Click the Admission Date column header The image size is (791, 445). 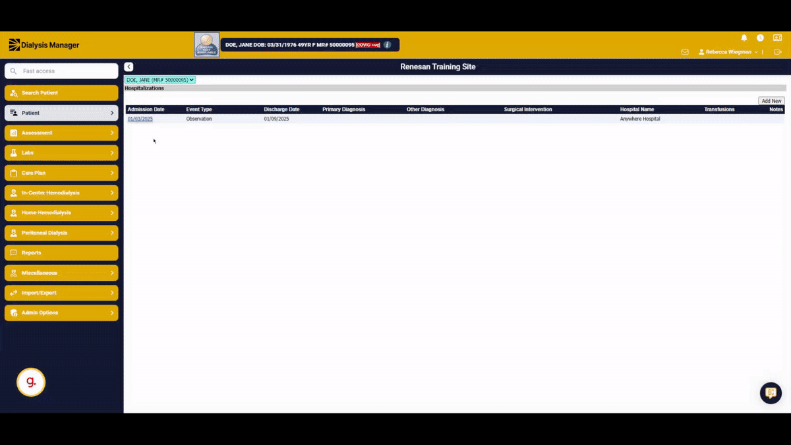tap(146, 109)
